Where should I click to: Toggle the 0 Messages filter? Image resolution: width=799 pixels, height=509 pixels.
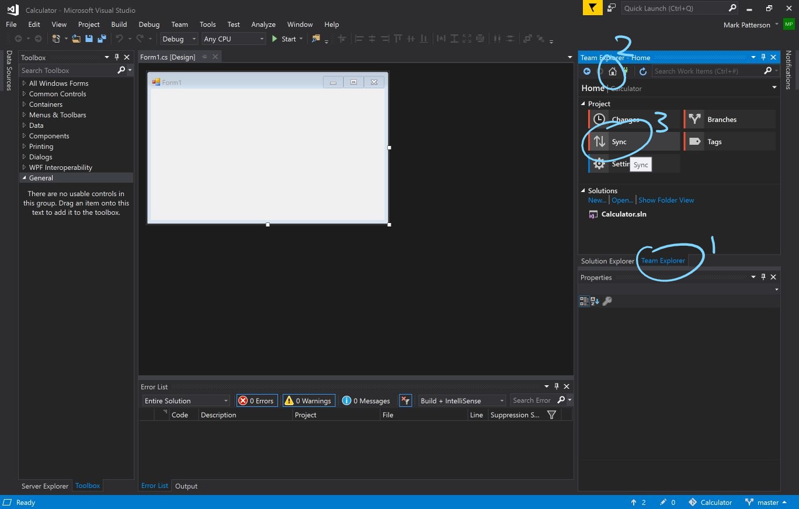[x=366, y=400]
